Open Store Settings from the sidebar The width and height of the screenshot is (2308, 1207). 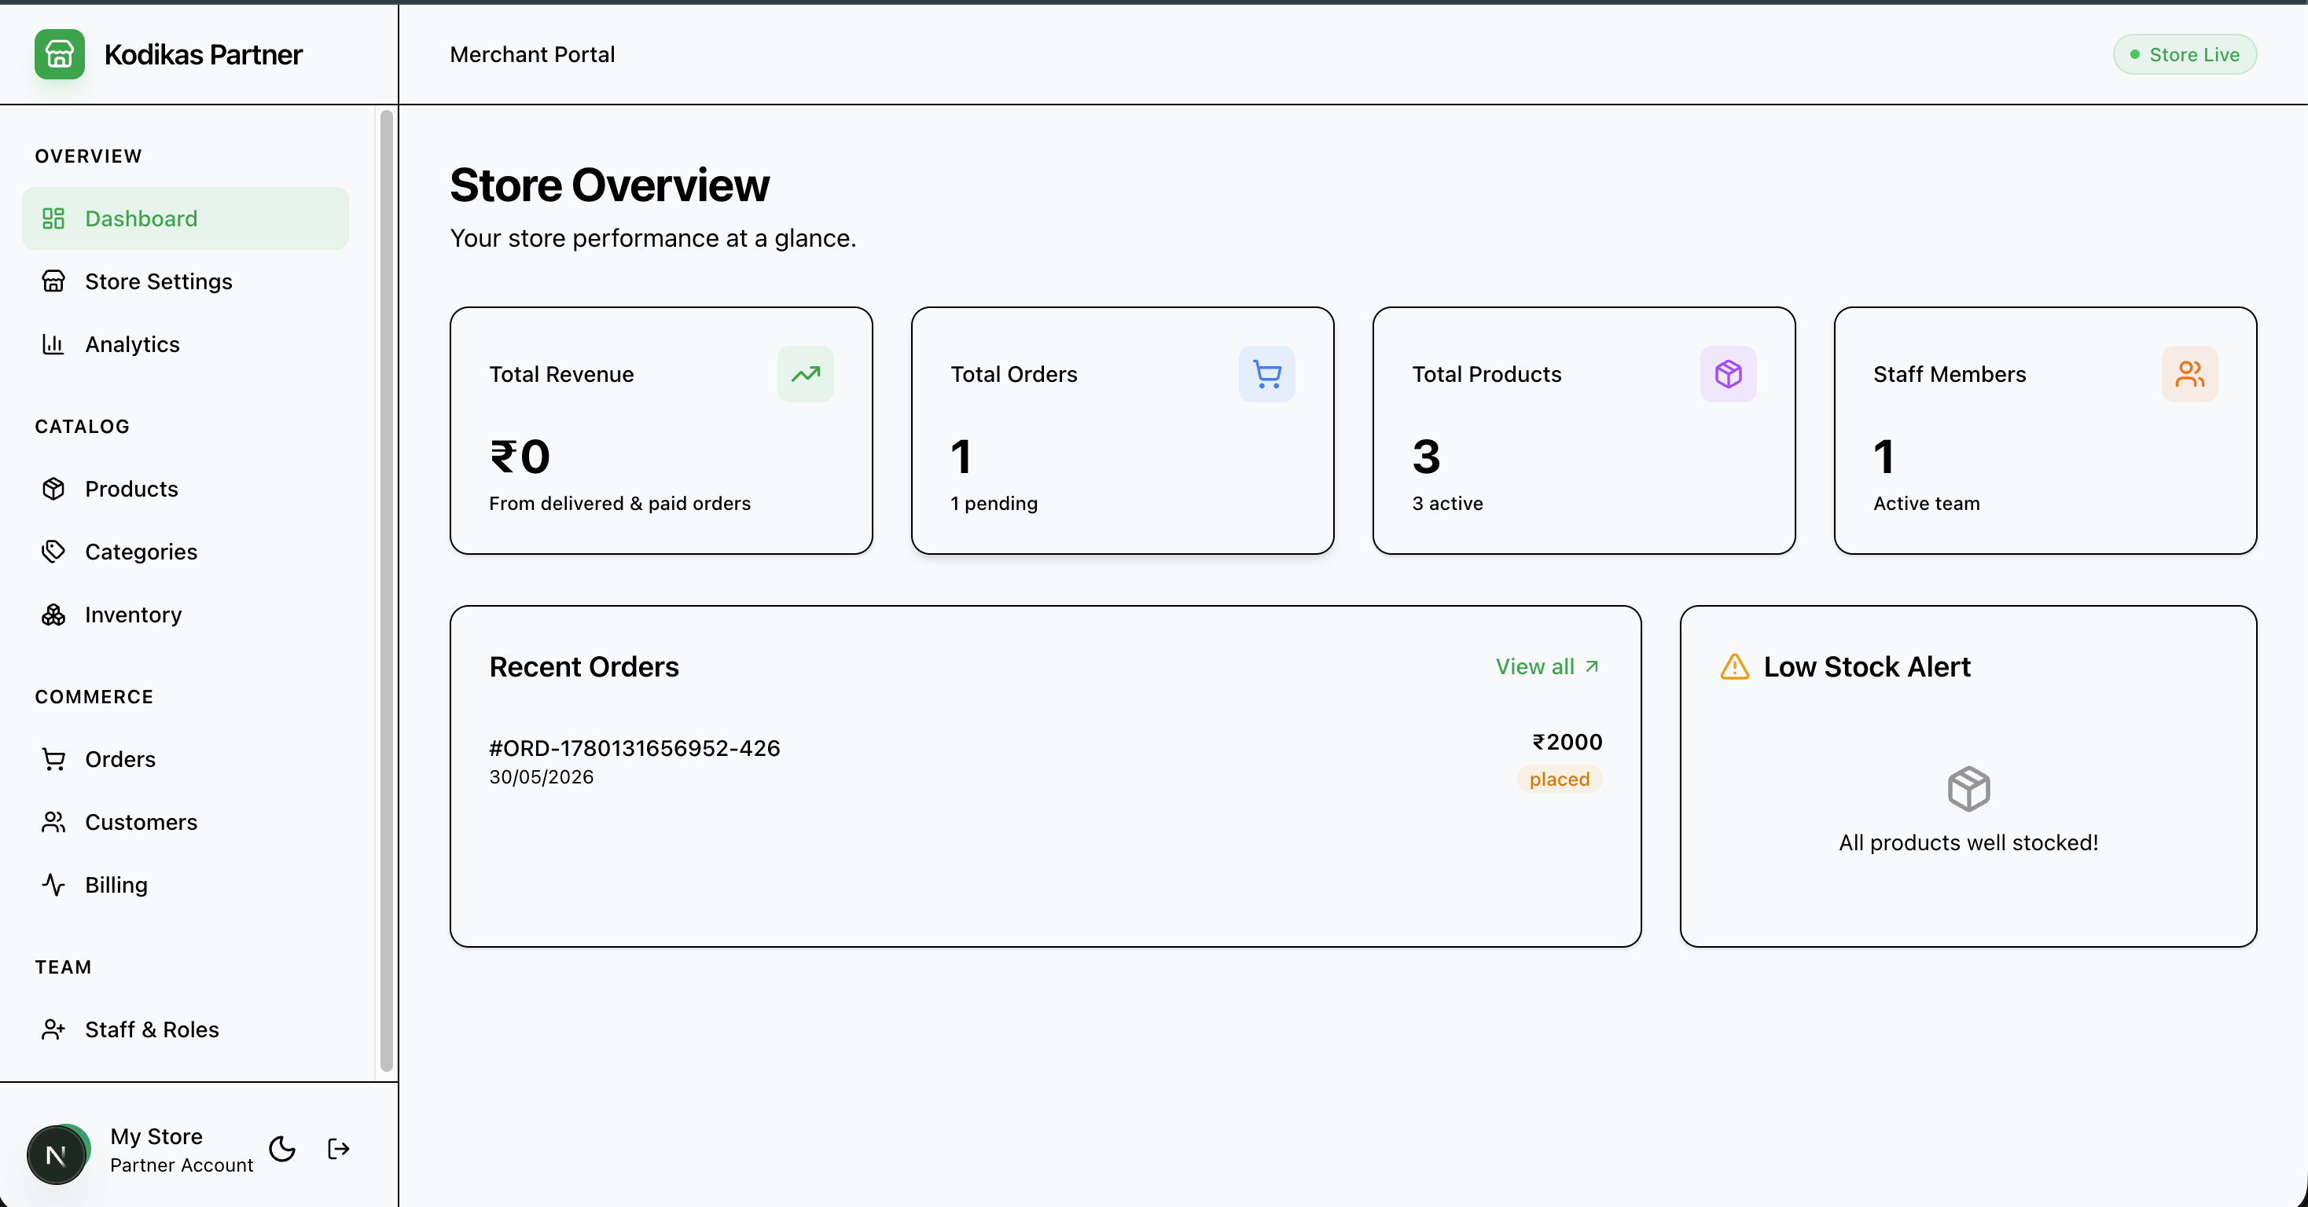(186, 281)
